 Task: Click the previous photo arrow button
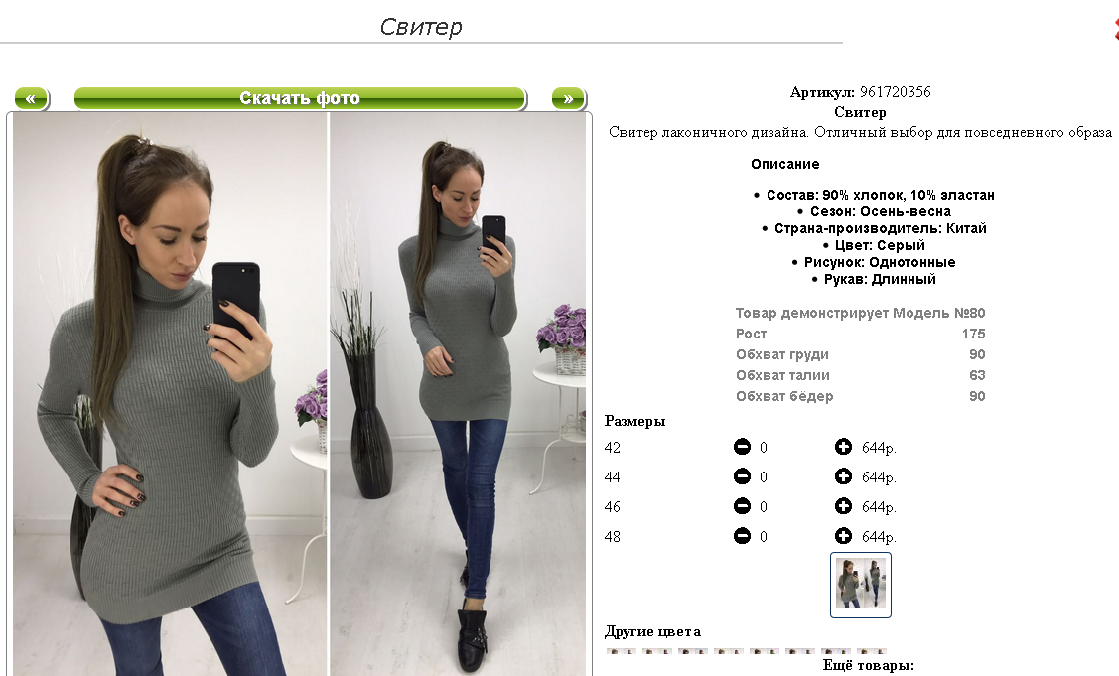(x=32, y=98)
